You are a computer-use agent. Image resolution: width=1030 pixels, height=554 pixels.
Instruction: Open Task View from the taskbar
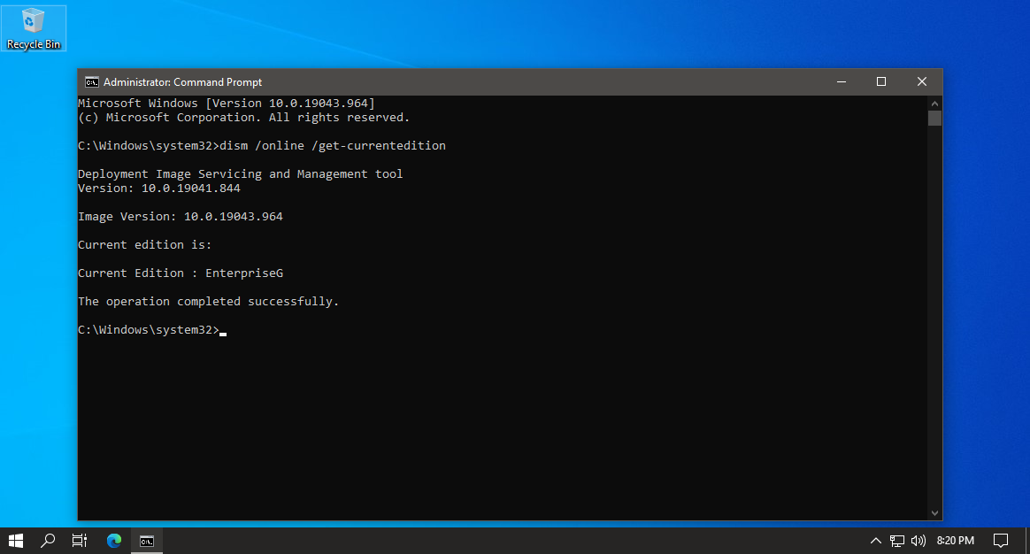click(x=79, y=540)
